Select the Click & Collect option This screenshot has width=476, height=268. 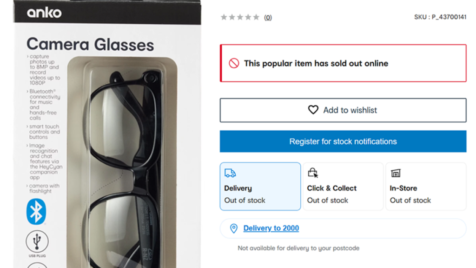tap(343, 186)
